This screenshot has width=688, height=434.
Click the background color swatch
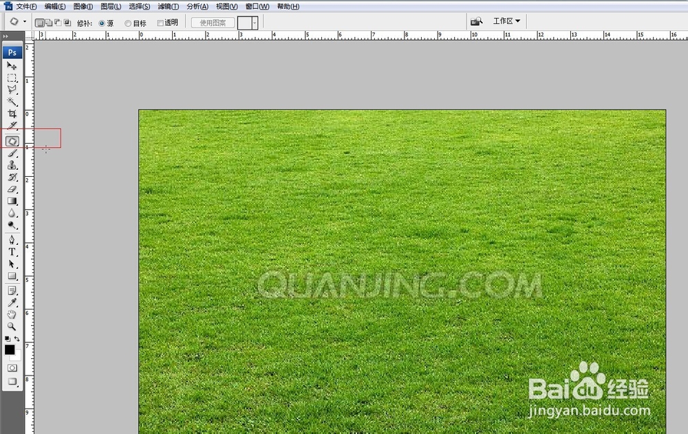pos(17,356)
